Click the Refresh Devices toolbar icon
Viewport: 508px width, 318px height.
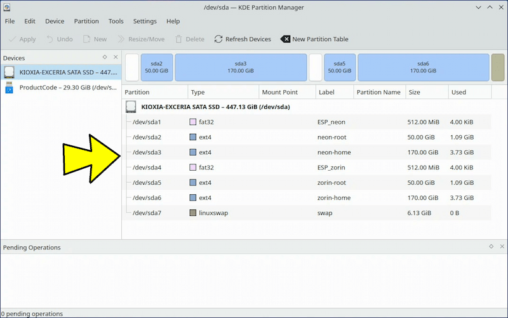[218, 39]
